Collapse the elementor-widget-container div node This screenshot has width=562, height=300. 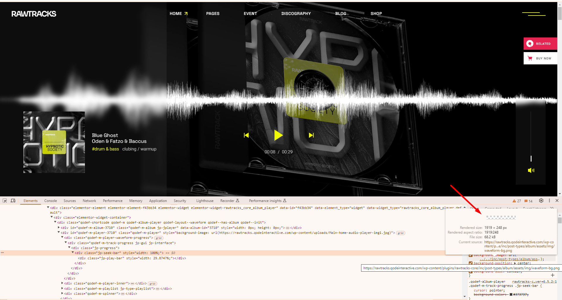(52, 217)
